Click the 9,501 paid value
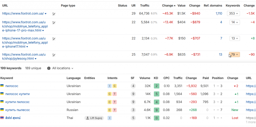The height and width of the screenshot is (127, 256). tap(204, 86)
